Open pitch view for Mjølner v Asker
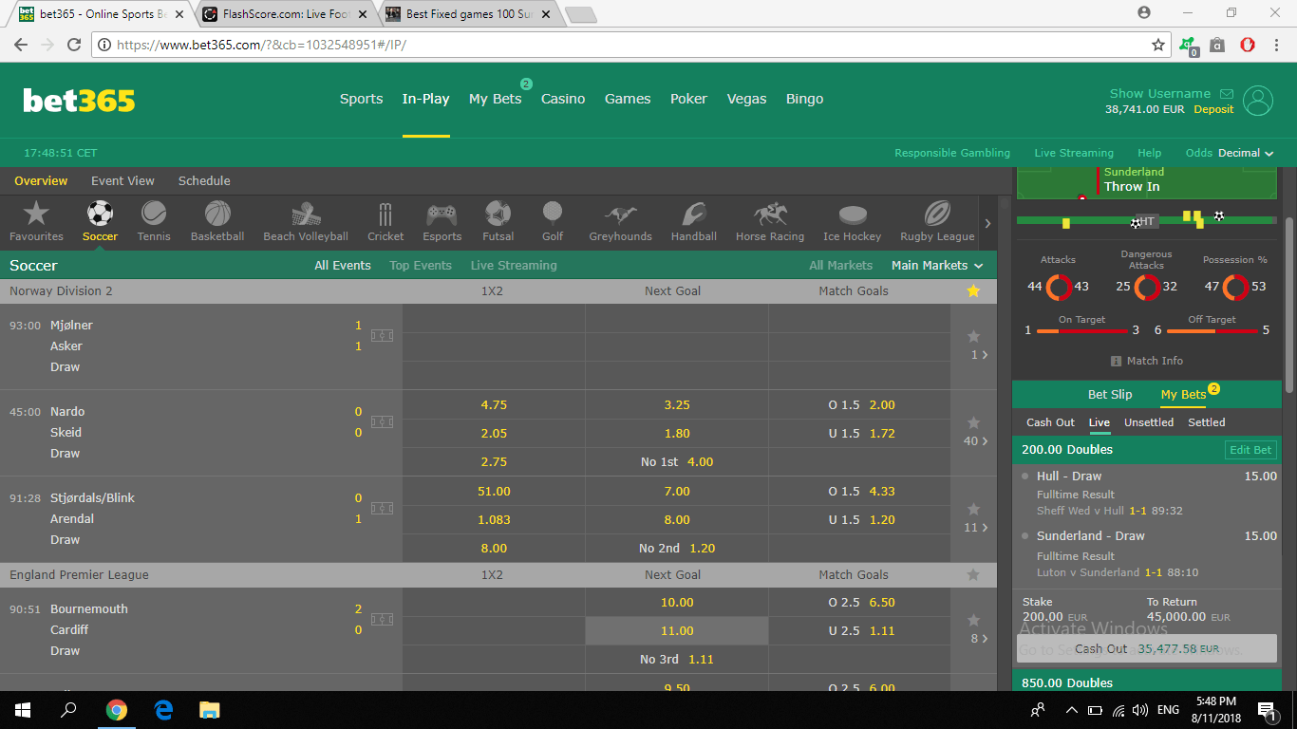 pos(382,335)
